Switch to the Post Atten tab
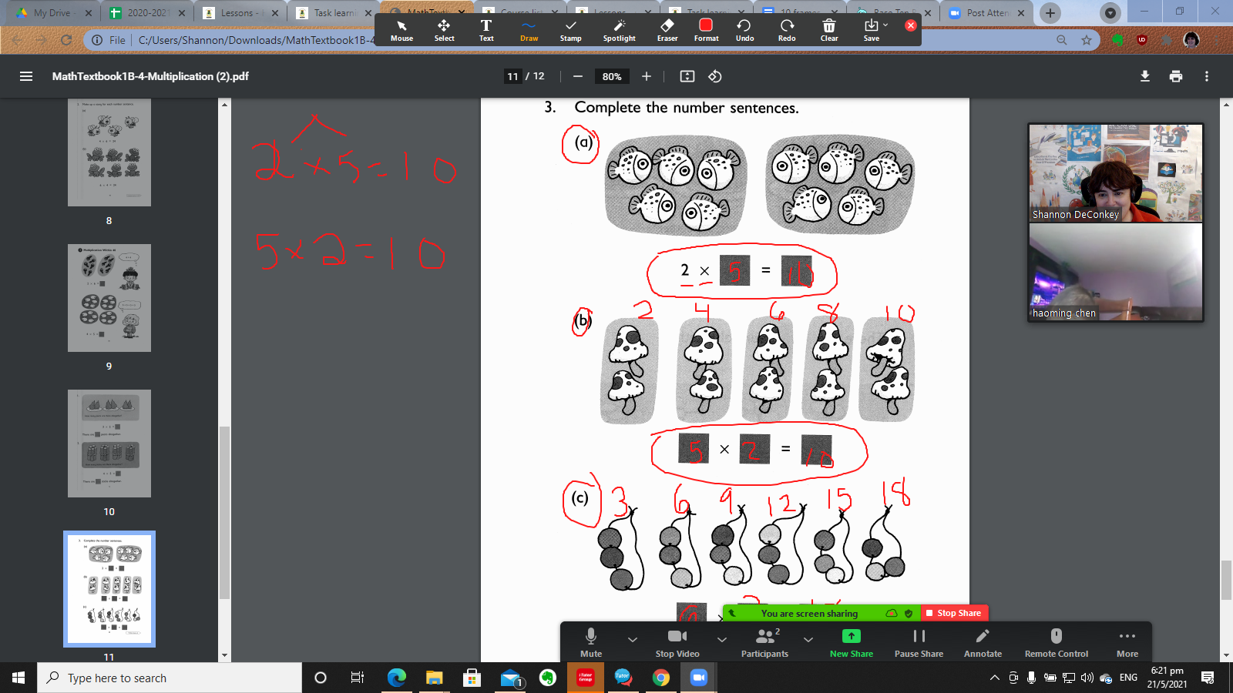This screenshot has width=1233, height=693. 988,13
